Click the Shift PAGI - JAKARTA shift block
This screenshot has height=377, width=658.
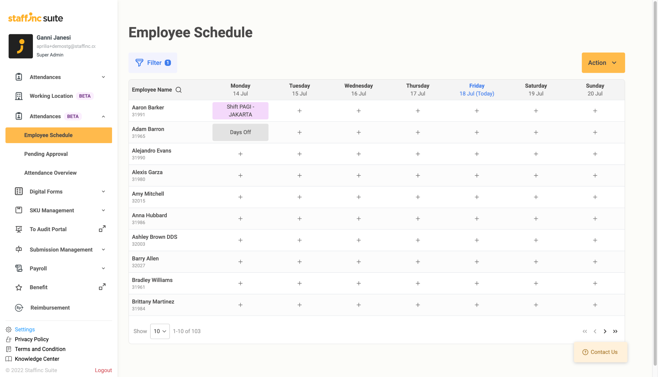tap(240, 111)
